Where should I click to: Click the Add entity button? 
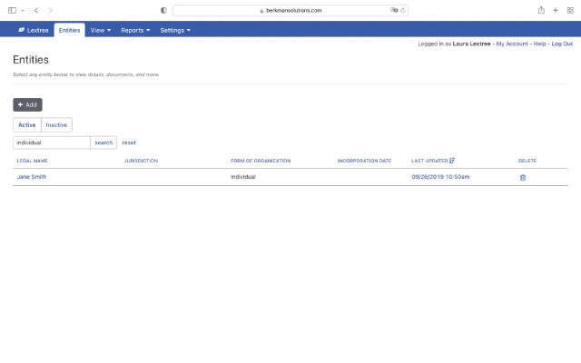tap(27, 105)
